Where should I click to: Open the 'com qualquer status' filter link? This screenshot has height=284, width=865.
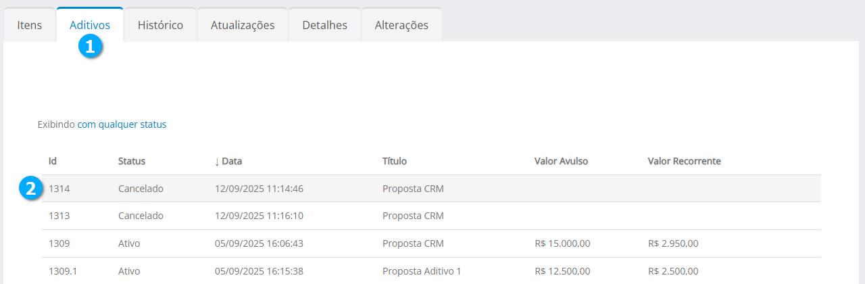click(x=122, y=124)
